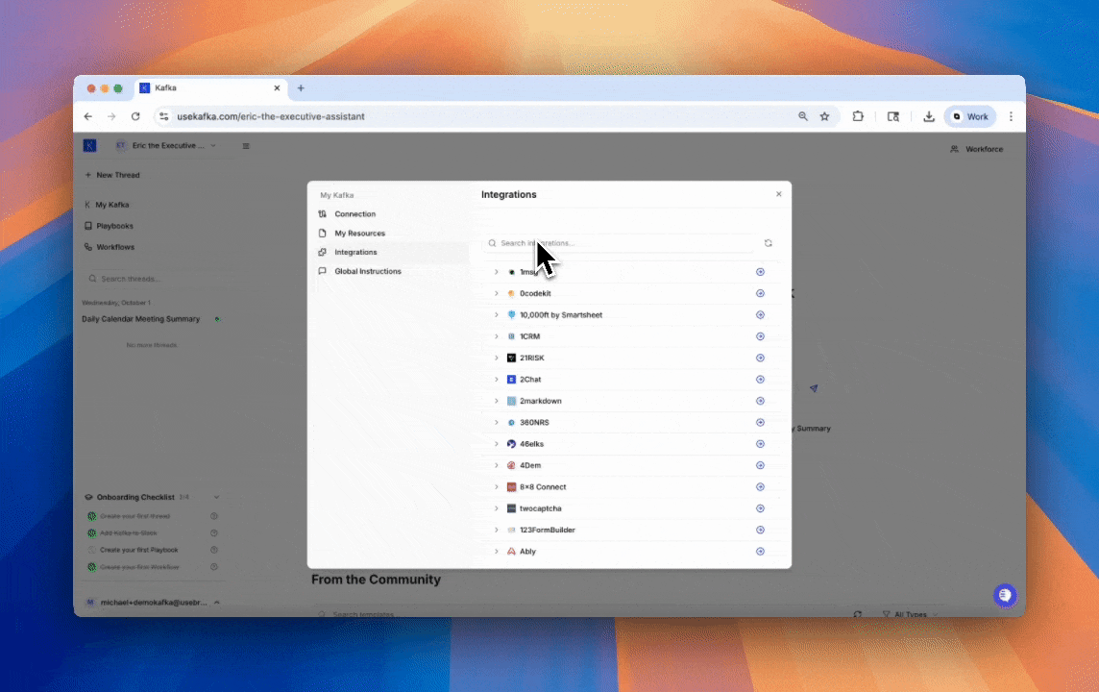Click the Workflows icon in the sidebar
Image resolution: width=1099 pixels, height=692 pixels.
coord(88,246)
